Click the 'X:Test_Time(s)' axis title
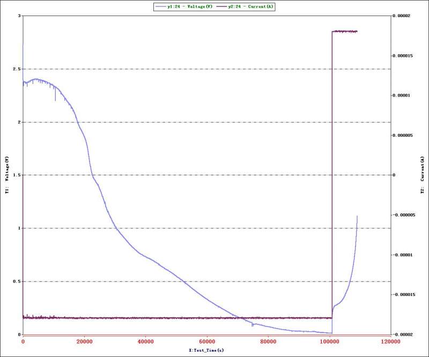 click(x=206, y=350)
